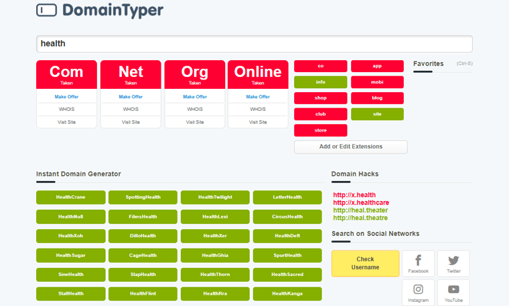Open WHOIS for the Net domain
Viewport: 509px width, 306px height.
[131, 109]
